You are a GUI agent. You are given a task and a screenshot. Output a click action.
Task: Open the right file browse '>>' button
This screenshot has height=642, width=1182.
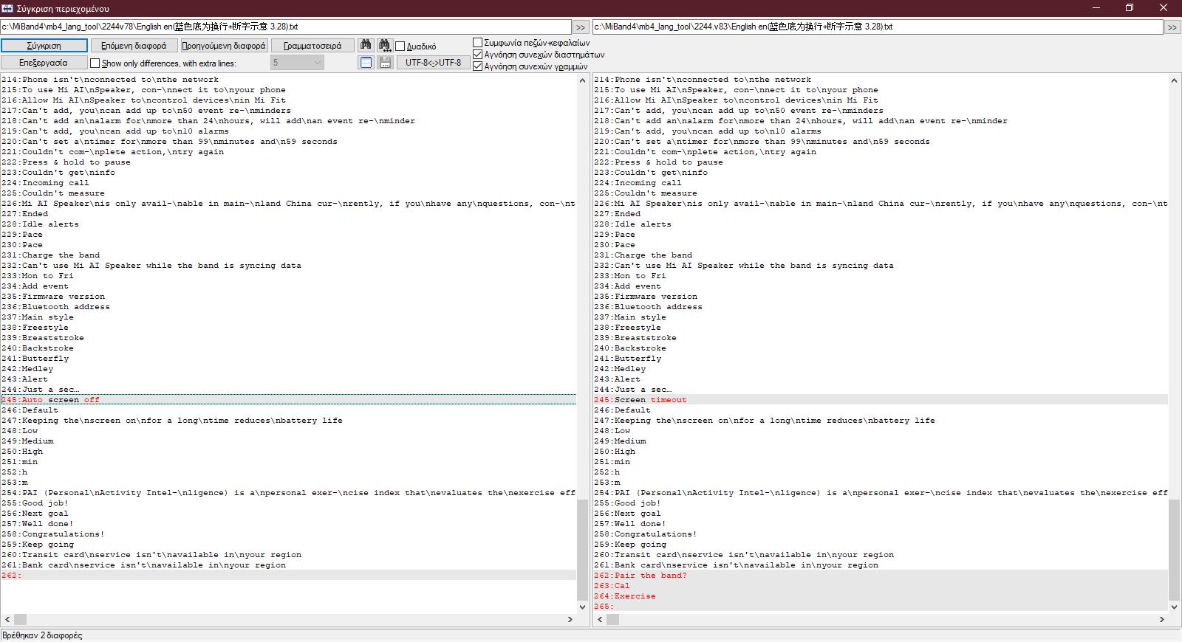pos(1172,27)
